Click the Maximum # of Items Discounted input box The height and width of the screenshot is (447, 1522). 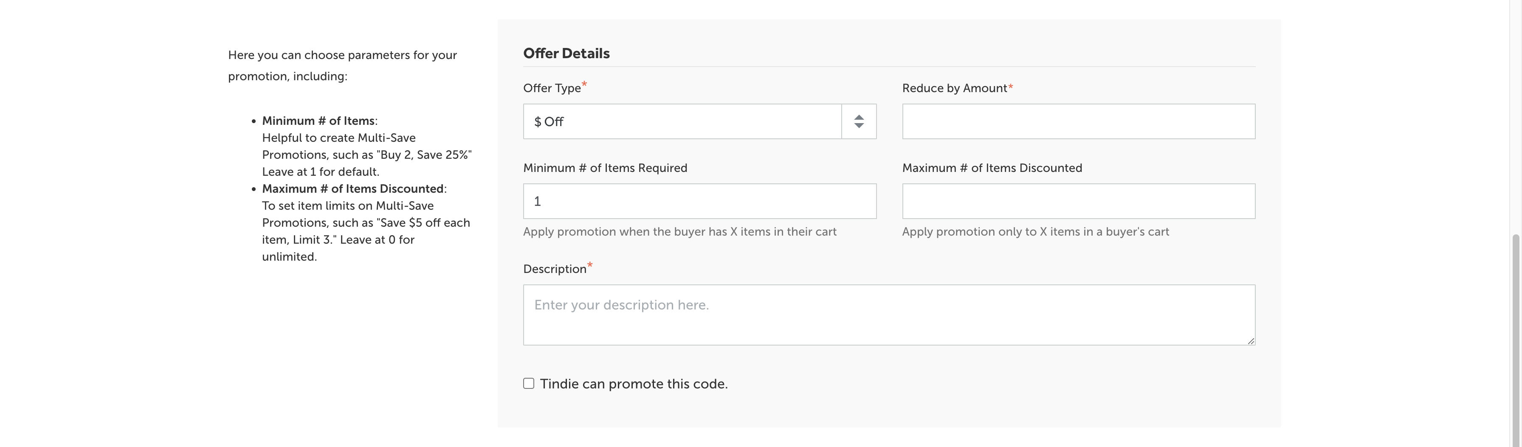tap(1078, 201)
